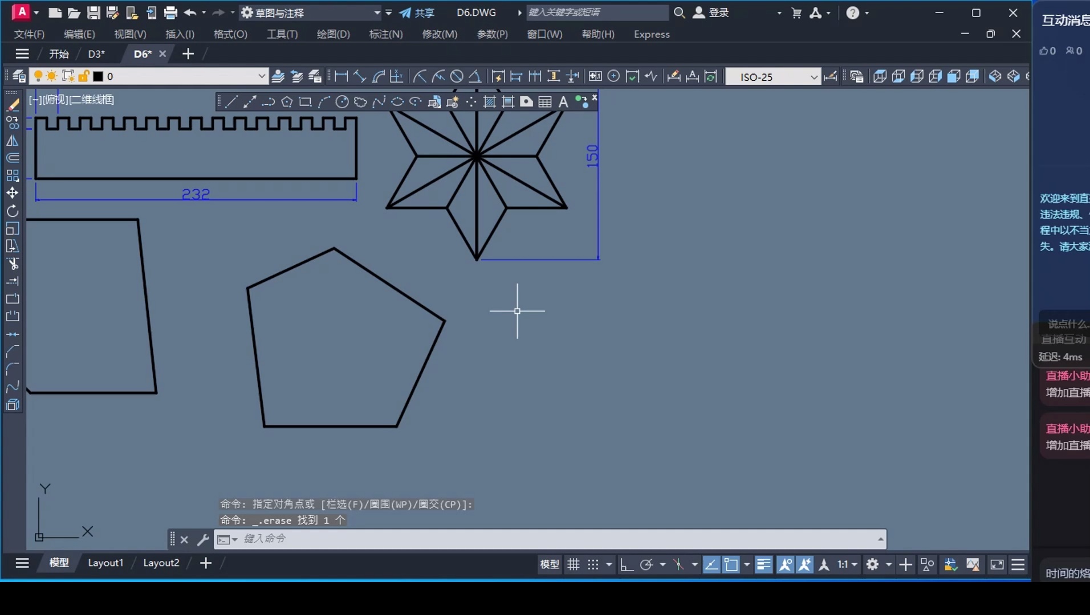
Task: Toggle grid display in the status bar
Action: pos(573,564)
